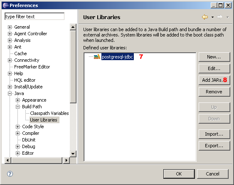The height and width of the screenshot is (185, 234).
Task: Click the horizontal scroll left arrow
Action: [x=7, y=160]
